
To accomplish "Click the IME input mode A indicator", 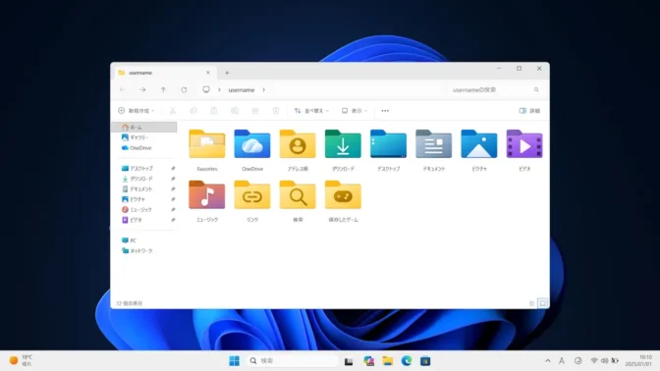I will pyautogui.click(x=562, y=361).
